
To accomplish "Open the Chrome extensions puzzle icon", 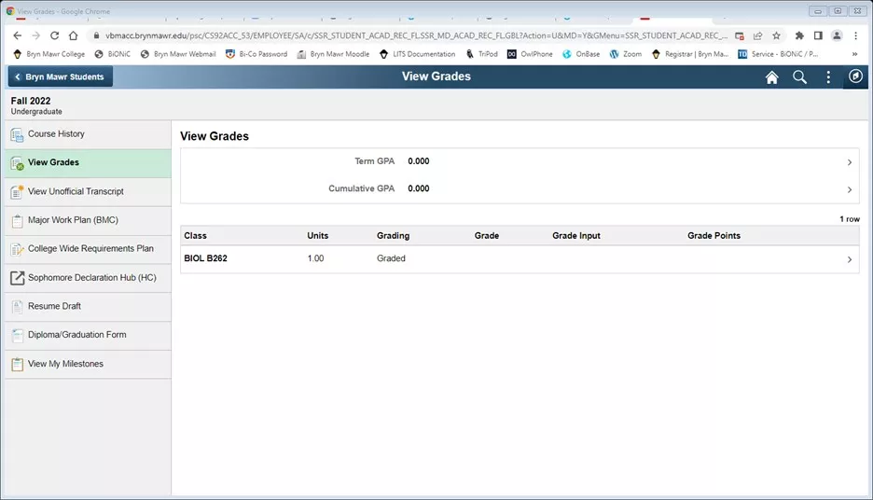I will 799,35.
